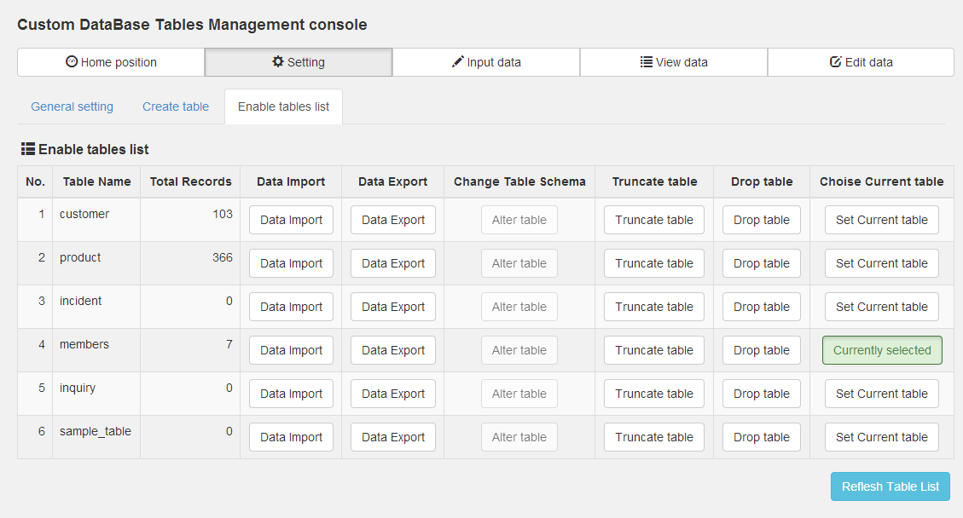
Task: Click the Table Name column header
Action: [x=96, y=181]
